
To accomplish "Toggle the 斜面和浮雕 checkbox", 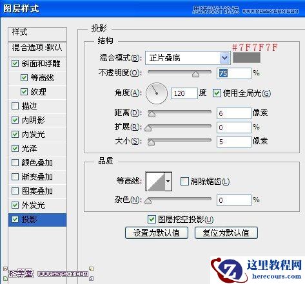I will 15,64.
